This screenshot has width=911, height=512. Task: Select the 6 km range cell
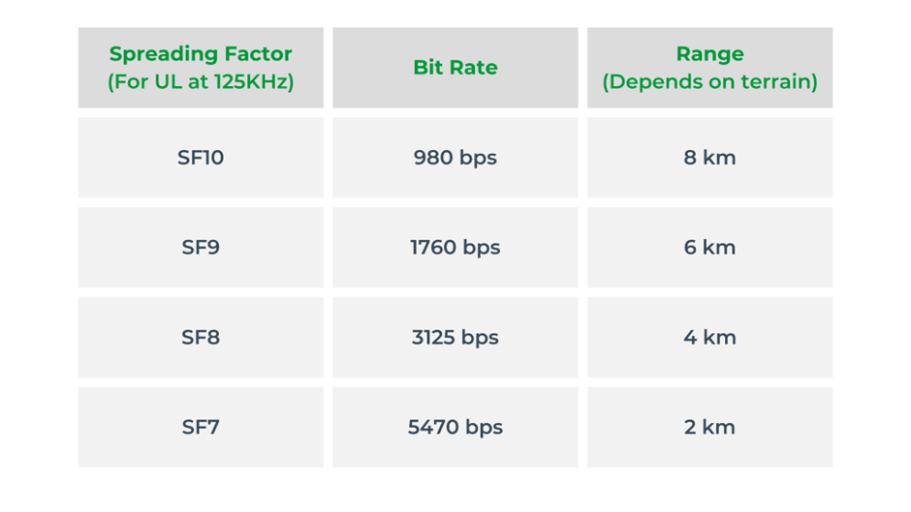point(709,248)
